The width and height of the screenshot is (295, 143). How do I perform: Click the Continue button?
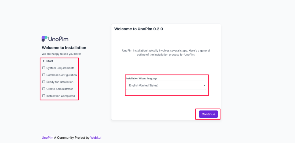208,114
